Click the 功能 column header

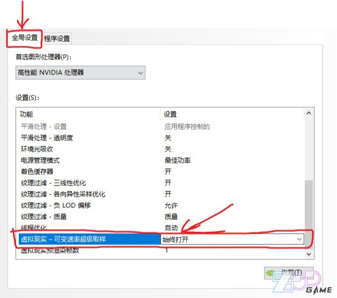tap(88, 114)
